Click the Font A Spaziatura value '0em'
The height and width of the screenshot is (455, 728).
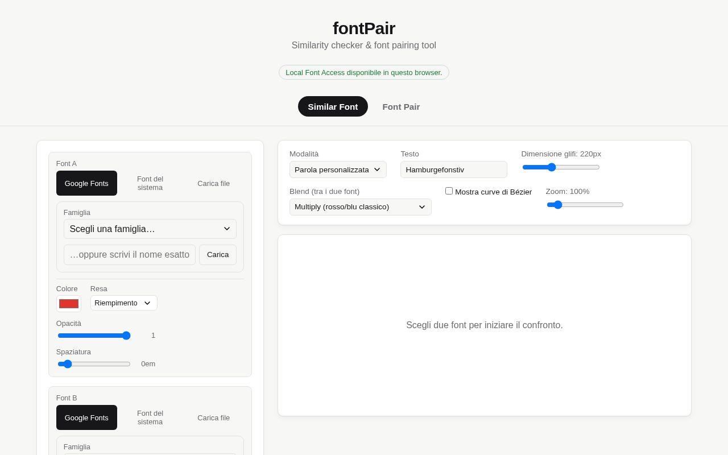[x=148, y=364]
